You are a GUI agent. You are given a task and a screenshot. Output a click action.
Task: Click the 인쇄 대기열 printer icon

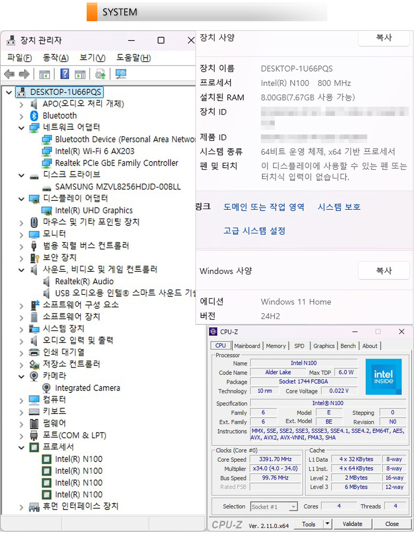[x=34, y=352]
